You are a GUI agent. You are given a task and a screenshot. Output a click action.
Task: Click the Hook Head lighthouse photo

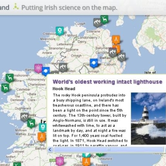[x=149, y=119]
